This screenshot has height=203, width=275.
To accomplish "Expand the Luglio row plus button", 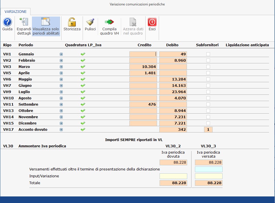I will click(61, 92).
